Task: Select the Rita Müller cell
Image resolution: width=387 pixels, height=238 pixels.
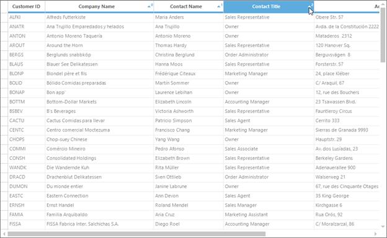Action: [189, 167]
